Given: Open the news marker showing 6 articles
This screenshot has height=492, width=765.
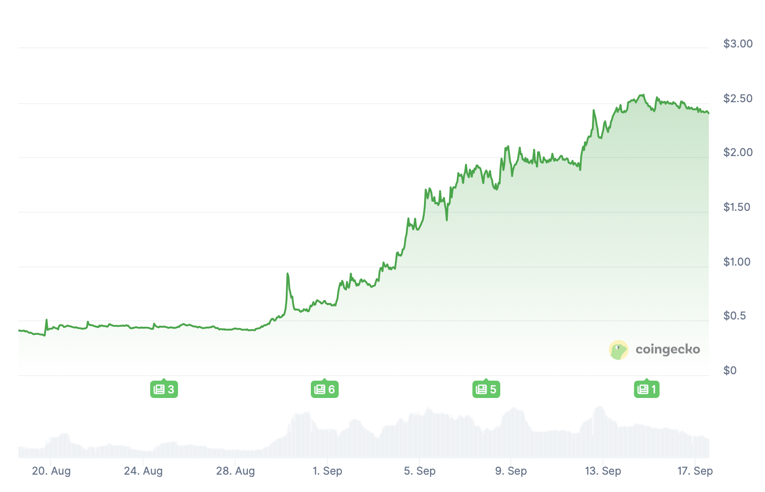Looking at the screenshot, I should coord(325,389).
